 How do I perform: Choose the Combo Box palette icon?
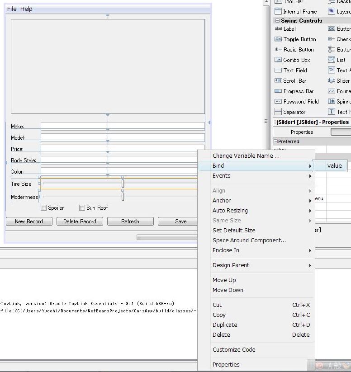tap(278, 60)
